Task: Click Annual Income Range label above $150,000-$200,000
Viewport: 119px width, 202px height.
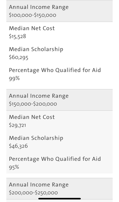Action: tap(39, 96)
